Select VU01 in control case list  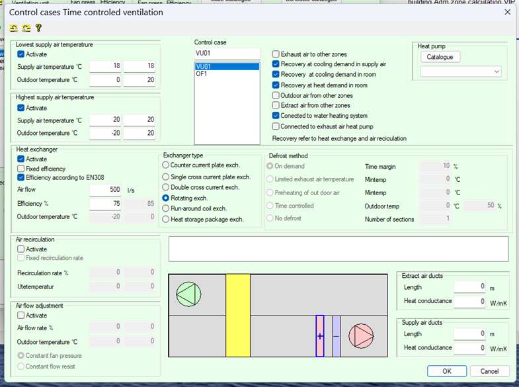click(x=227, y=67)
